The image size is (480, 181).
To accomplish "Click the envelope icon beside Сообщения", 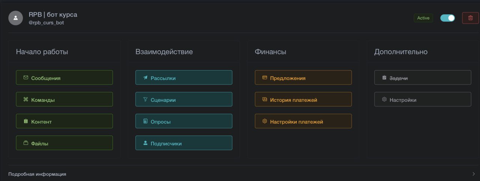I will click(x=26, y=78).
